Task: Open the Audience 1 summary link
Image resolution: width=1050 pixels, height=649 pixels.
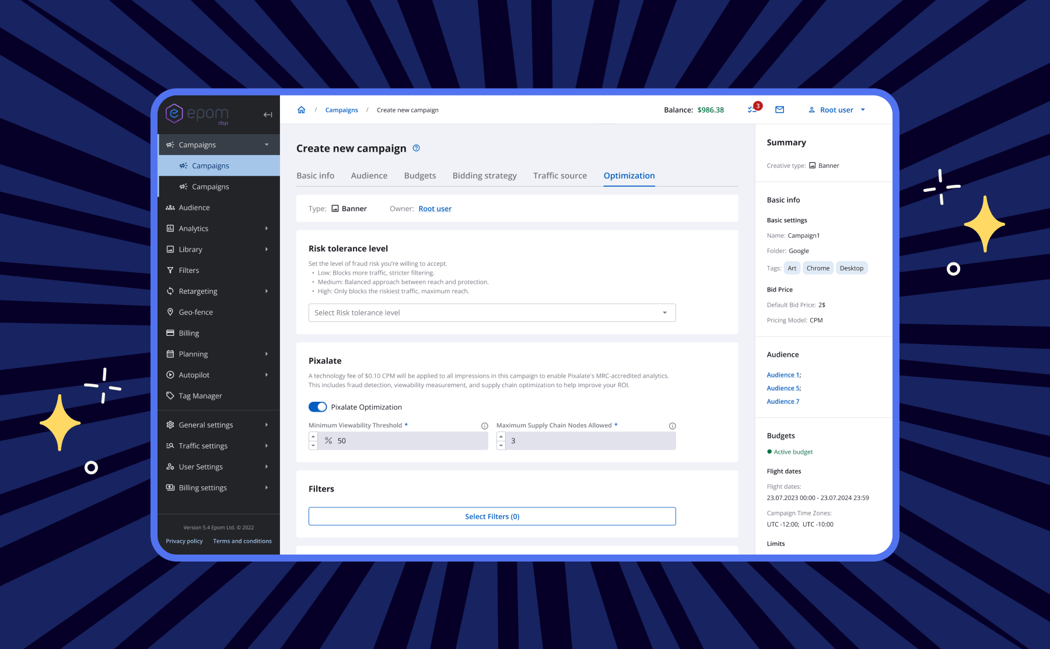Action: [783, 375]
